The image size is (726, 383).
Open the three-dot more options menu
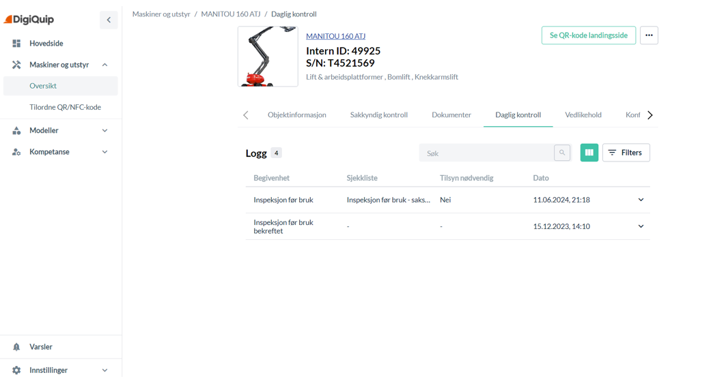(x=649, y=35)
